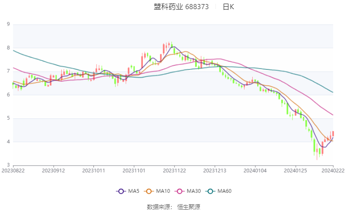This screenshot has width=347, height=211.
Task: Toggle the MA60 legend series
Action: [219, 191]
